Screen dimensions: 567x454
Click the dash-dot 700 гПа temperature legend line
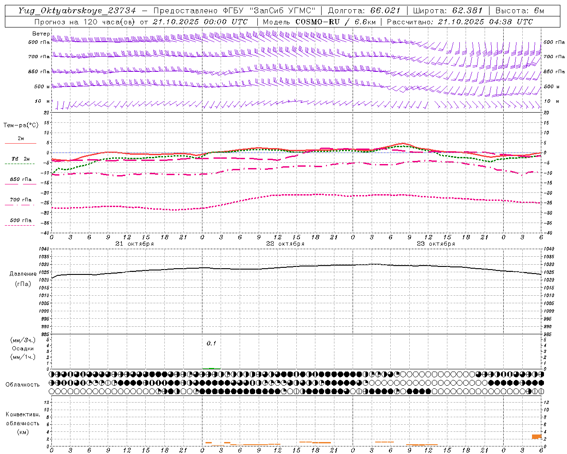[x=19, y=205]
